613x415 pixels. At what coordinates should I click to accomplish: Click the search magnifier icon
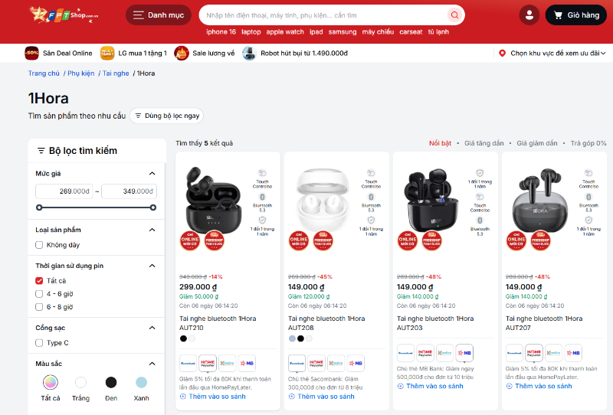(x=454, y=15)
